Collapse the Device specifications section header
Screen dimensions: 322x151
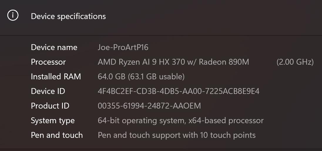coord(68,16)
